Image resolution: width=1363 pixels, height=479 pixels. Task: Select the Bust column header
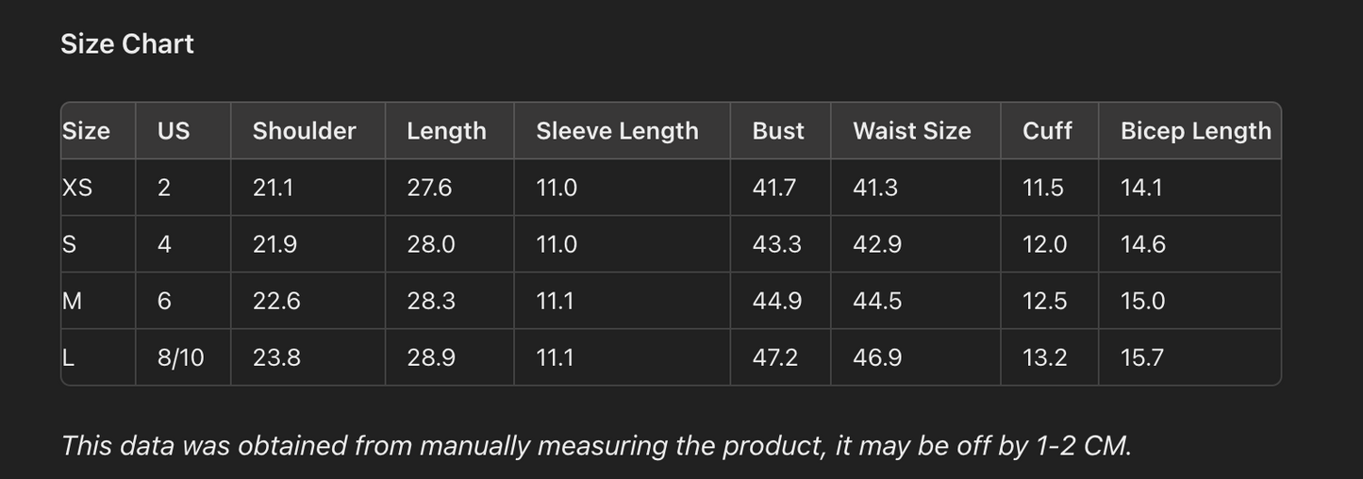click(x=778, y=131)
